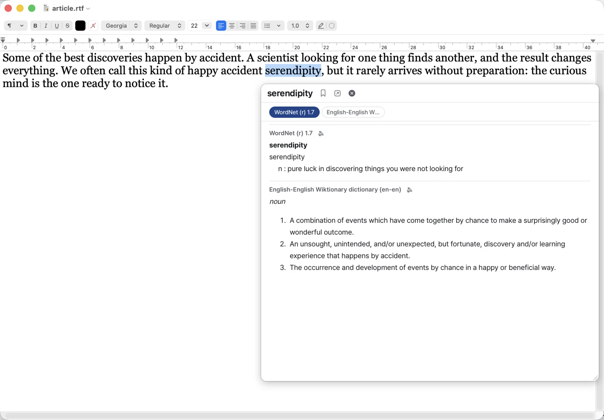
Task: Click the font size field showing 22
Action: tap(194, 26)
